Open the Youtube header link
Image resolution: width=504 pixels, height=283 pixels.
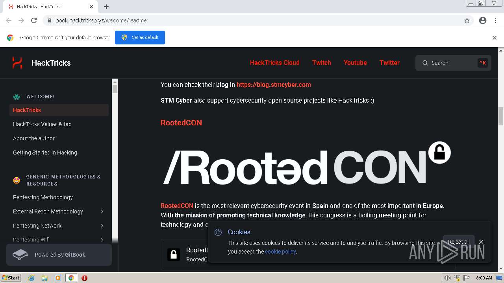coord(355,63)
